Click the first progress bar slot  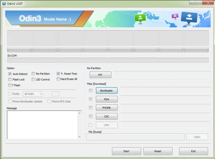(19, 50)
